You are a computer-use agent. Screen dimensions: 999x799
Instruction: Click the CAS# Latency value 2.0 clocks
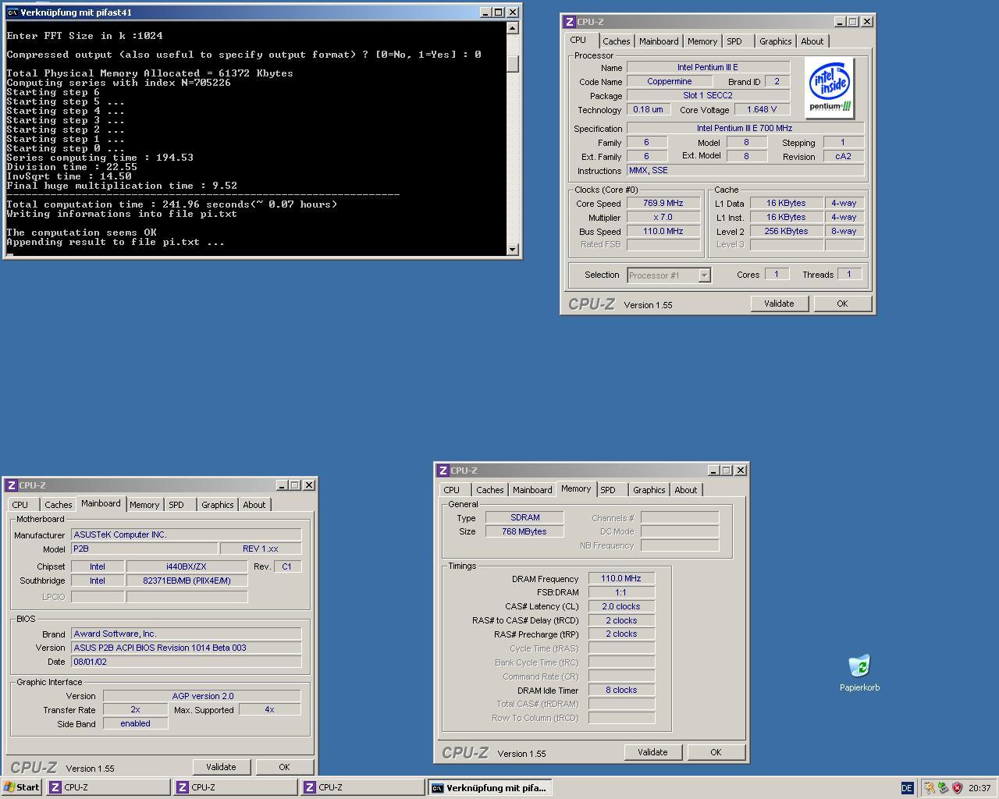coord(621,607)
